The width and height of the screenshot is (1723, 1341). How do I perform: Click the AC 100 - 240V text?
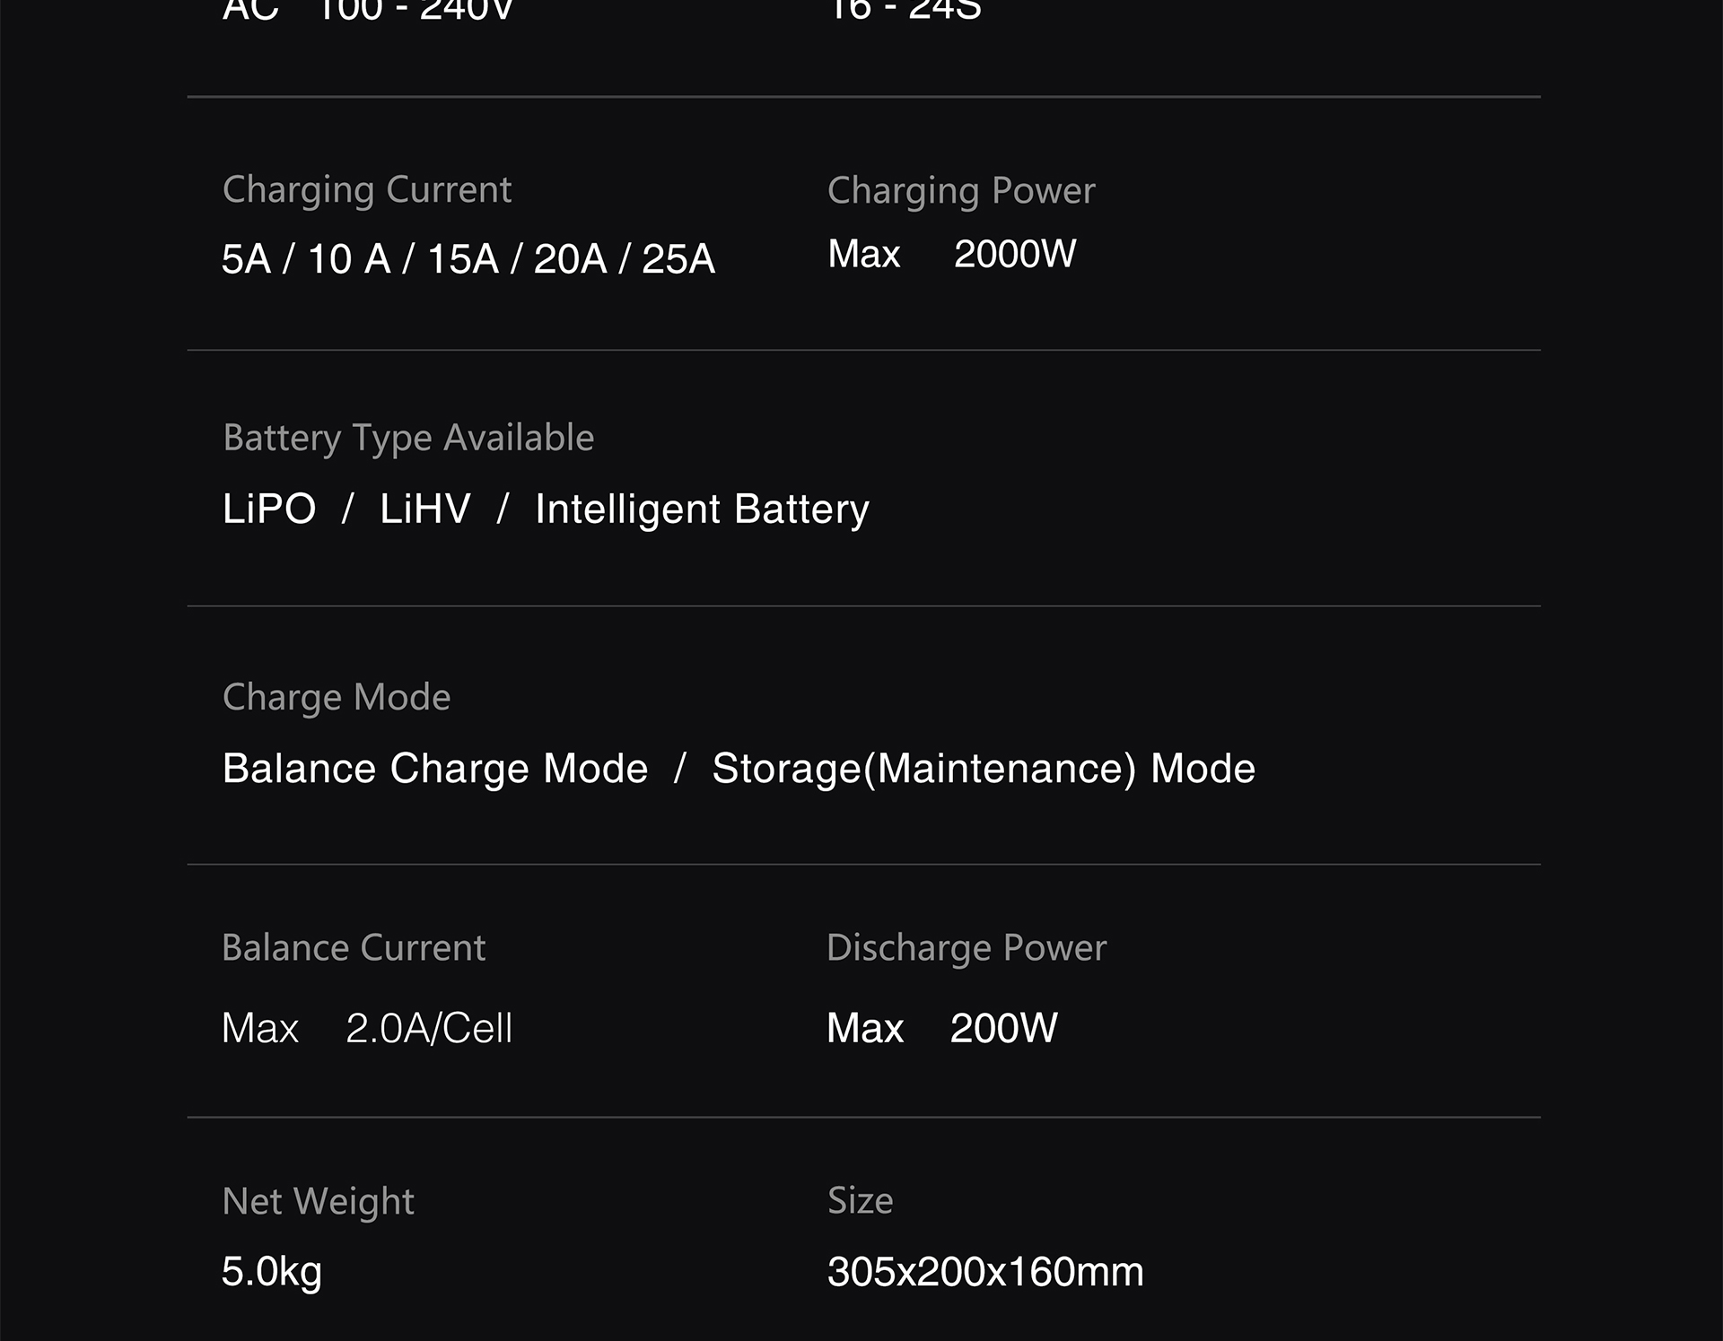(367, 11)
